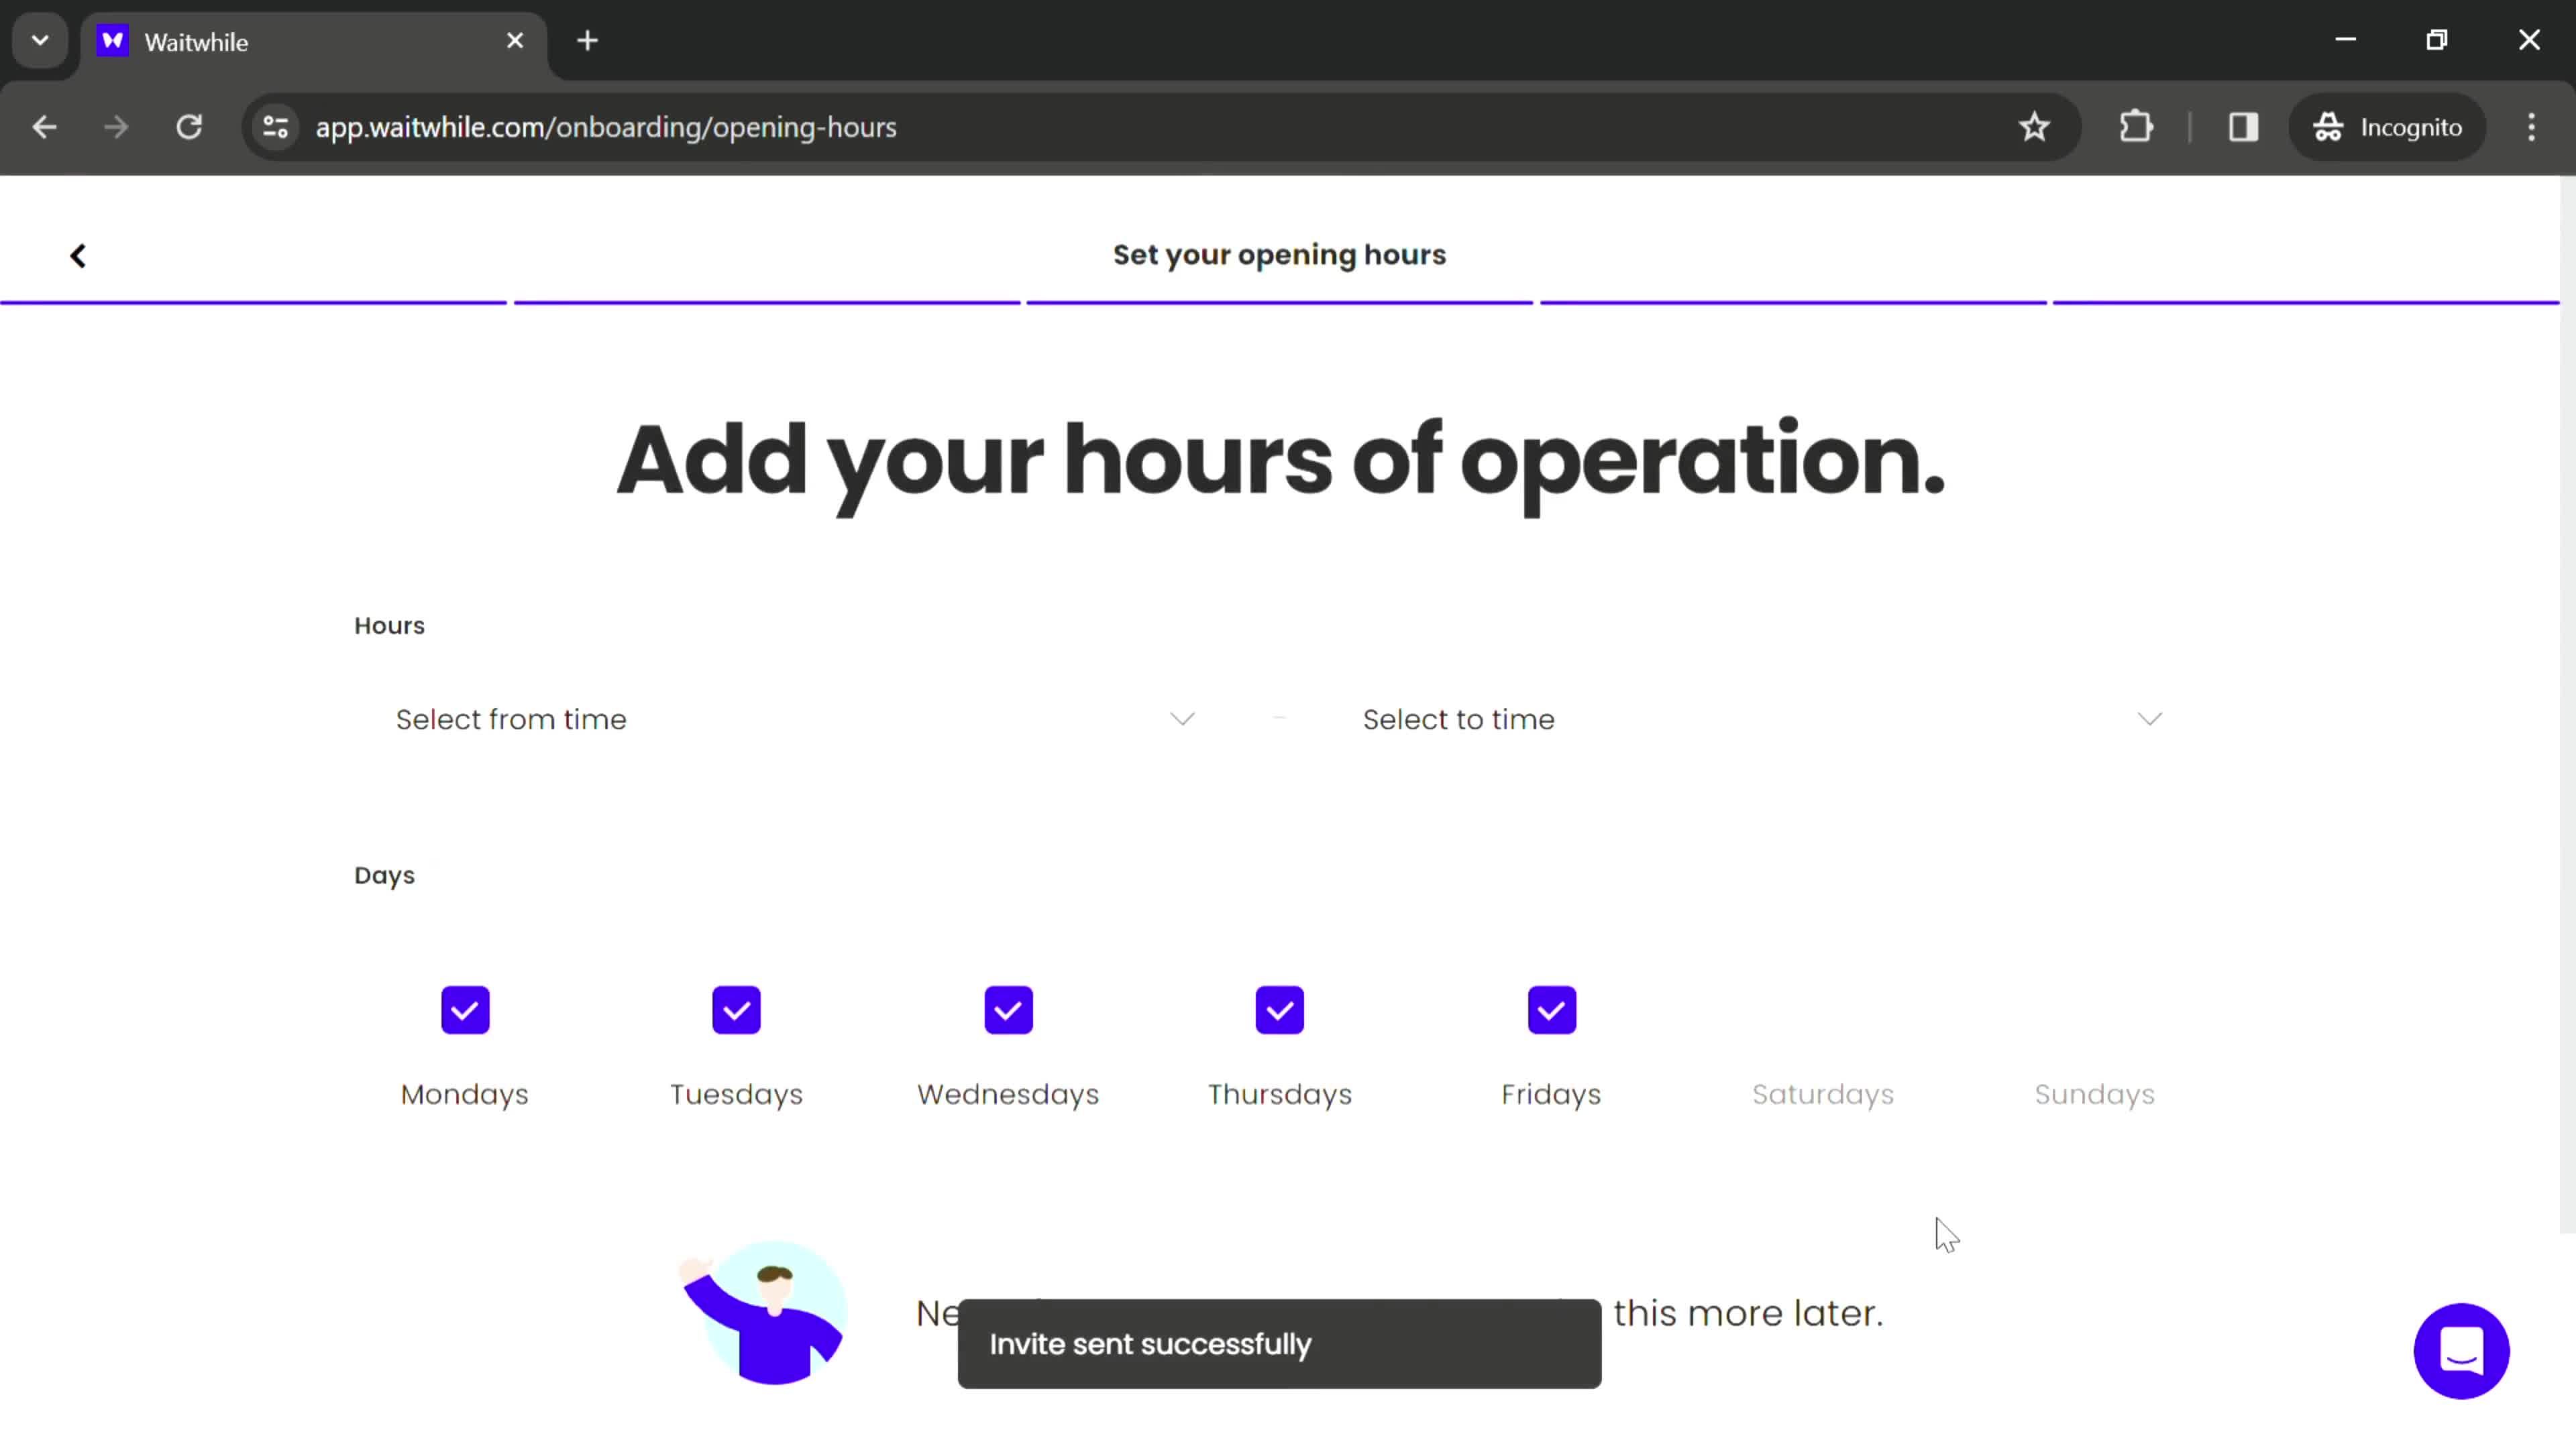
Task: Open the Extensions puzzle icon
Action: pos(2136,127)
